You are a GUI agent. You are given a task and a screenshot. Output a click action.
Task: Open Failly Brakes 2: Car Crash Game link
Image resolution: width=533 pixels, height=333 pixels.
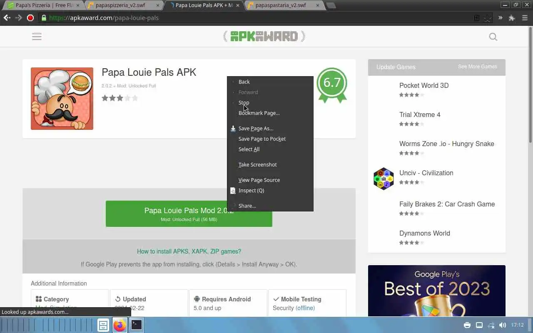point(447,204)
